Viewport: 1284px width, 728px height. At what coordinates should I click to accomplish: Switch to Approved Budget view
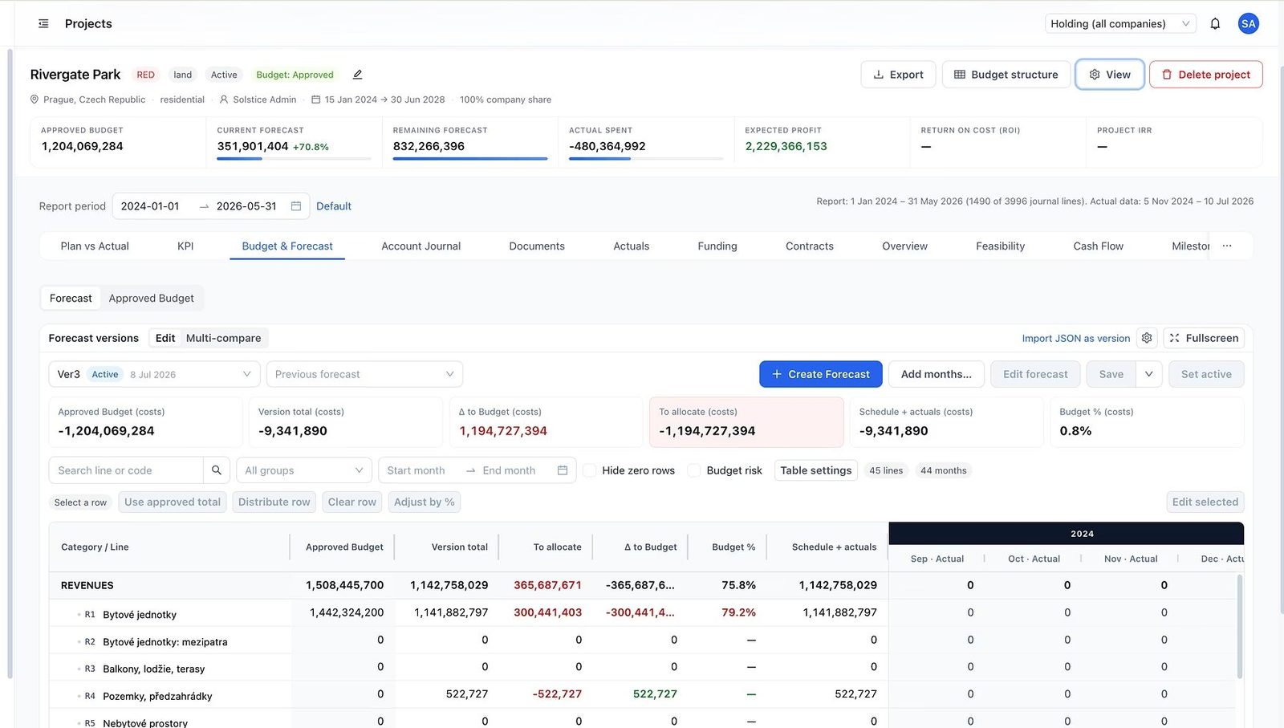(x=152, y=298)
